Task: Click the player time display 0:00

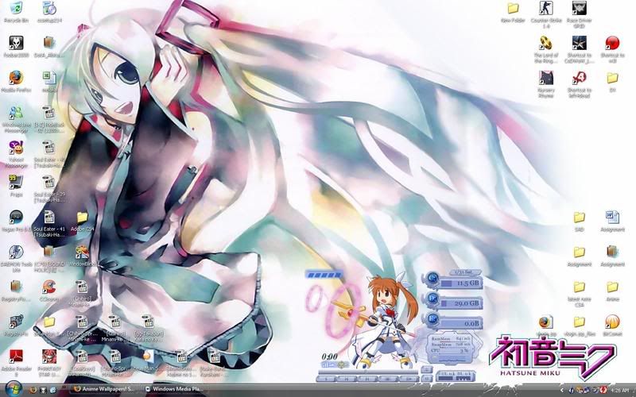Action: pyautogui.click(x=329, y=357)
